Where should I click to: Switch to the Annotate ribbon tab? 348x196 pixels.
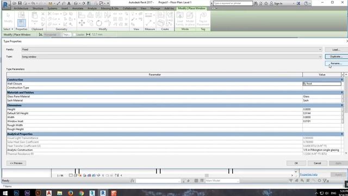[78, 9]
